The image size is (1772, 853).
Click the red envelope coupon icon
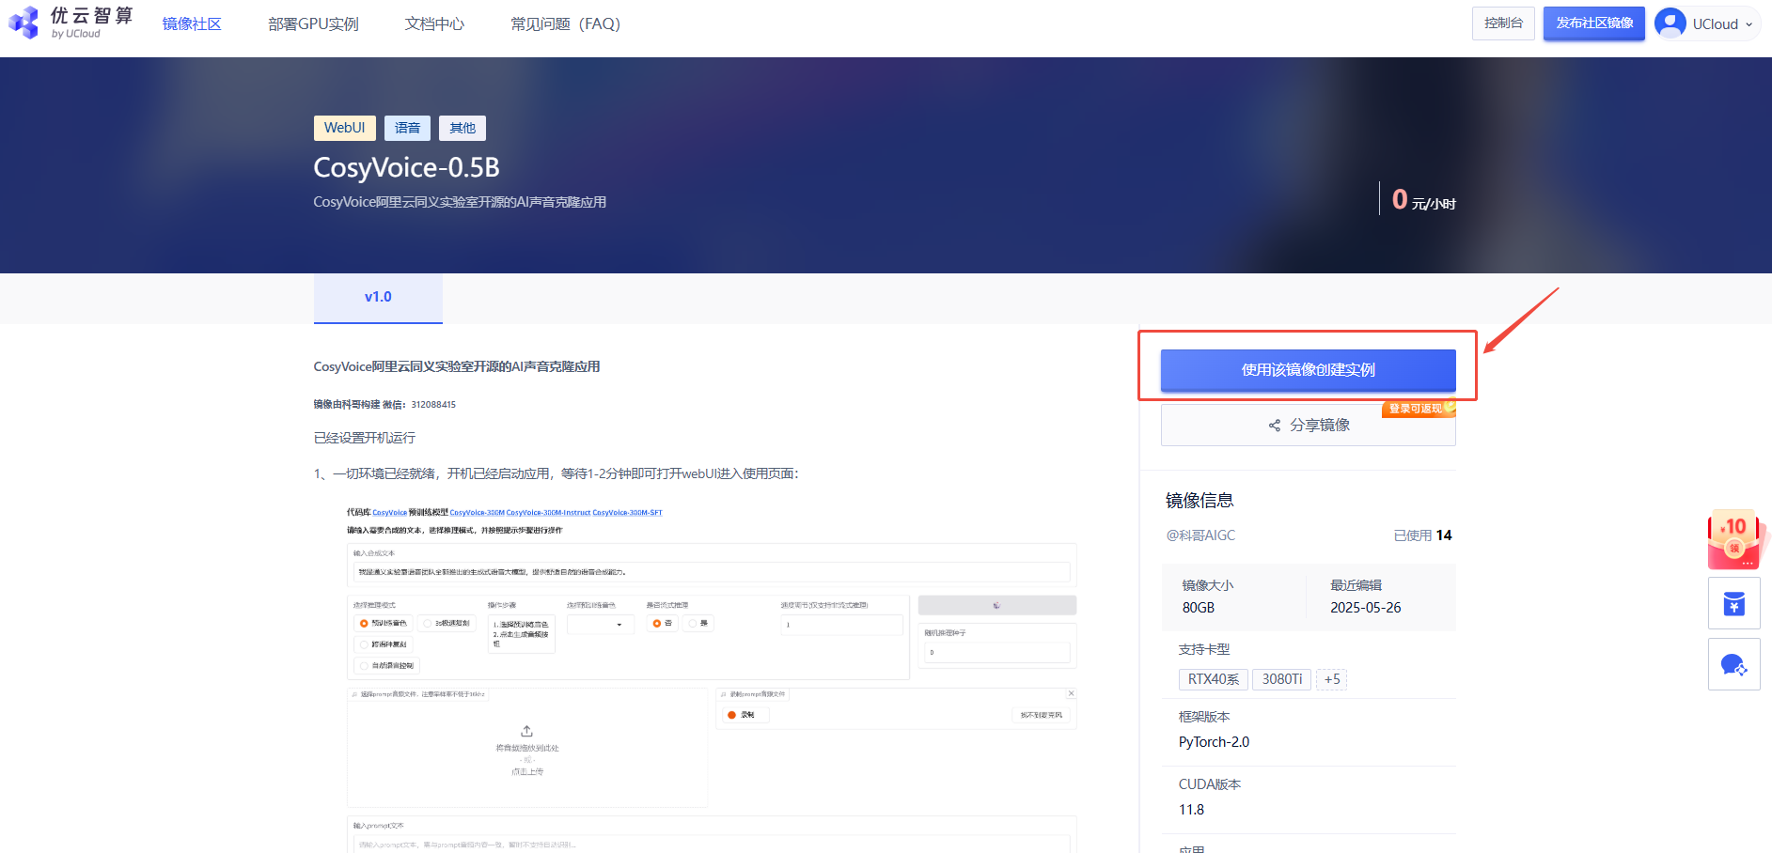click(1735, 540)
